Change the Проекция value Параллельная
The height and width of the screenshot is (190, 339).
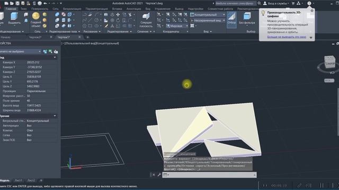tap(36, 91)
